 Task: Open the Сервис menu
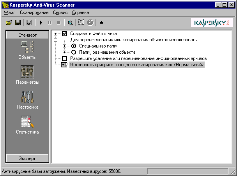[x=60, y=12]
